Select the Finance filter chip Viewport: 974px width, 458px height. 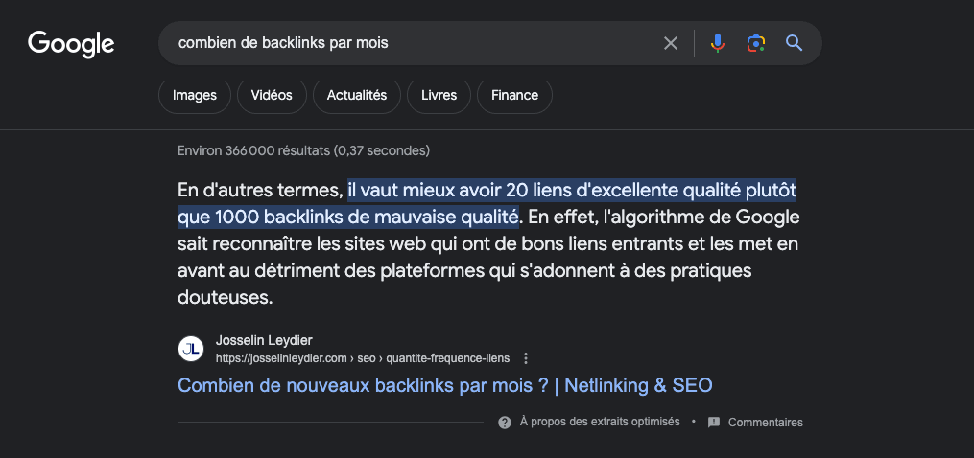click(x=514, y=96)
